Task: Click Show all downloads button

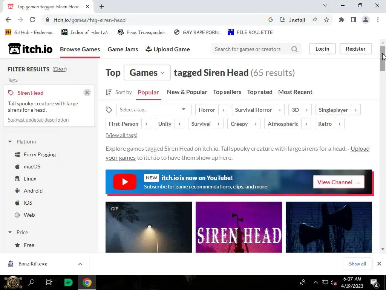Action: [357, 264]
